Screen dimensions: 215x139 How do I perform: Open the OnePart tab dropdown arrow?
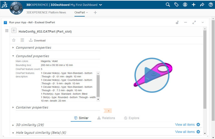pos(87,13)
